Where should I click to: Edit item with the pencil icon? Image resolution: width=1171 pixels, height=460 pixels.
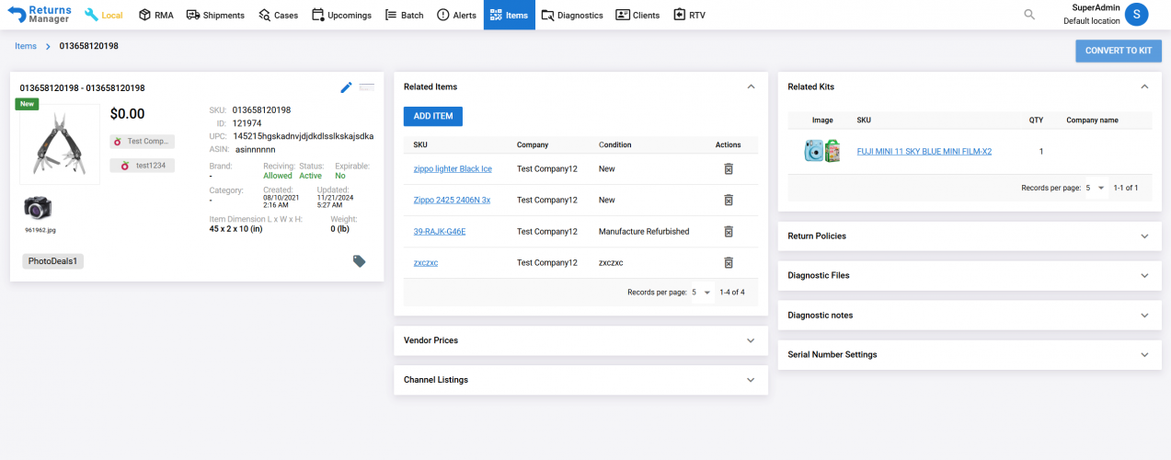tap(346, 87)
